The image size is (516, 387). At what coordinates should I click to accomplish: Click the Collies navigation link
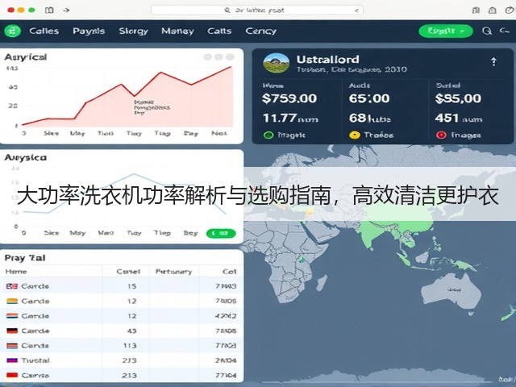tap(44, 31)
